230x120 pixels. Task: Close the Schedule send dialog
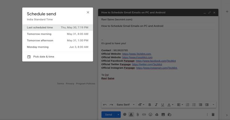(88, 12)
